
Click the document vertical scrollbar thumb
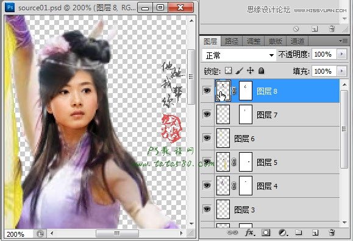[191, 77]
